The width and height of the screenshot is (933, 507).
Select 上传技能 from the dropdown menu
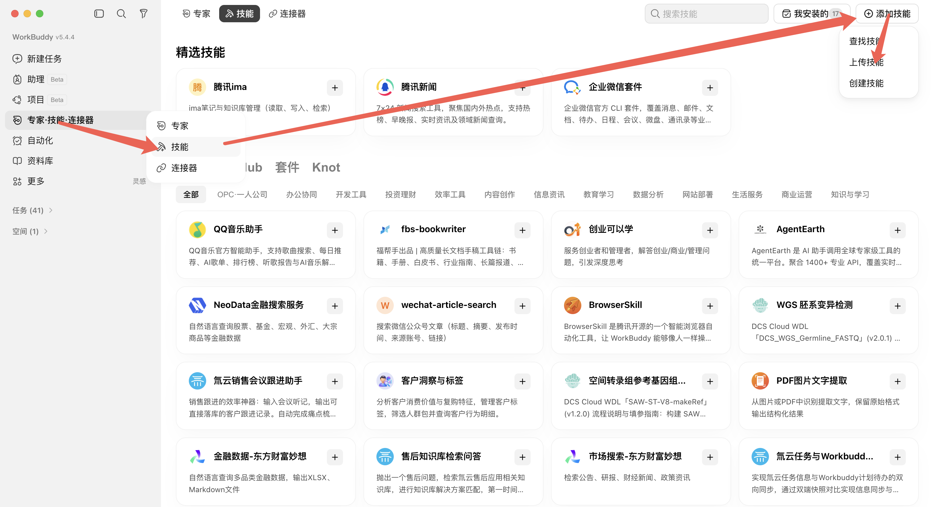[x=866, y=62]
